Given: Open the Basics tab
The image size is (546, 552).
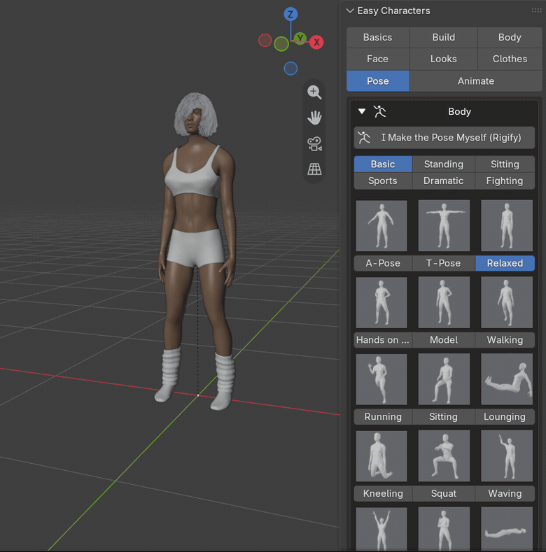Looking at the screenshot, I should [x=378, y=37].
